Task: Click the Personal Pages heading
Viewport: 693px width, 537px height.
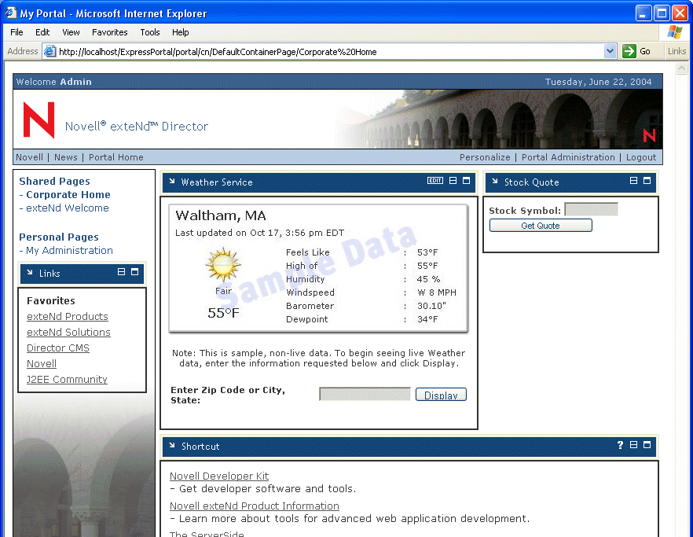Action: pyautogui.click(x=59, y=237)
